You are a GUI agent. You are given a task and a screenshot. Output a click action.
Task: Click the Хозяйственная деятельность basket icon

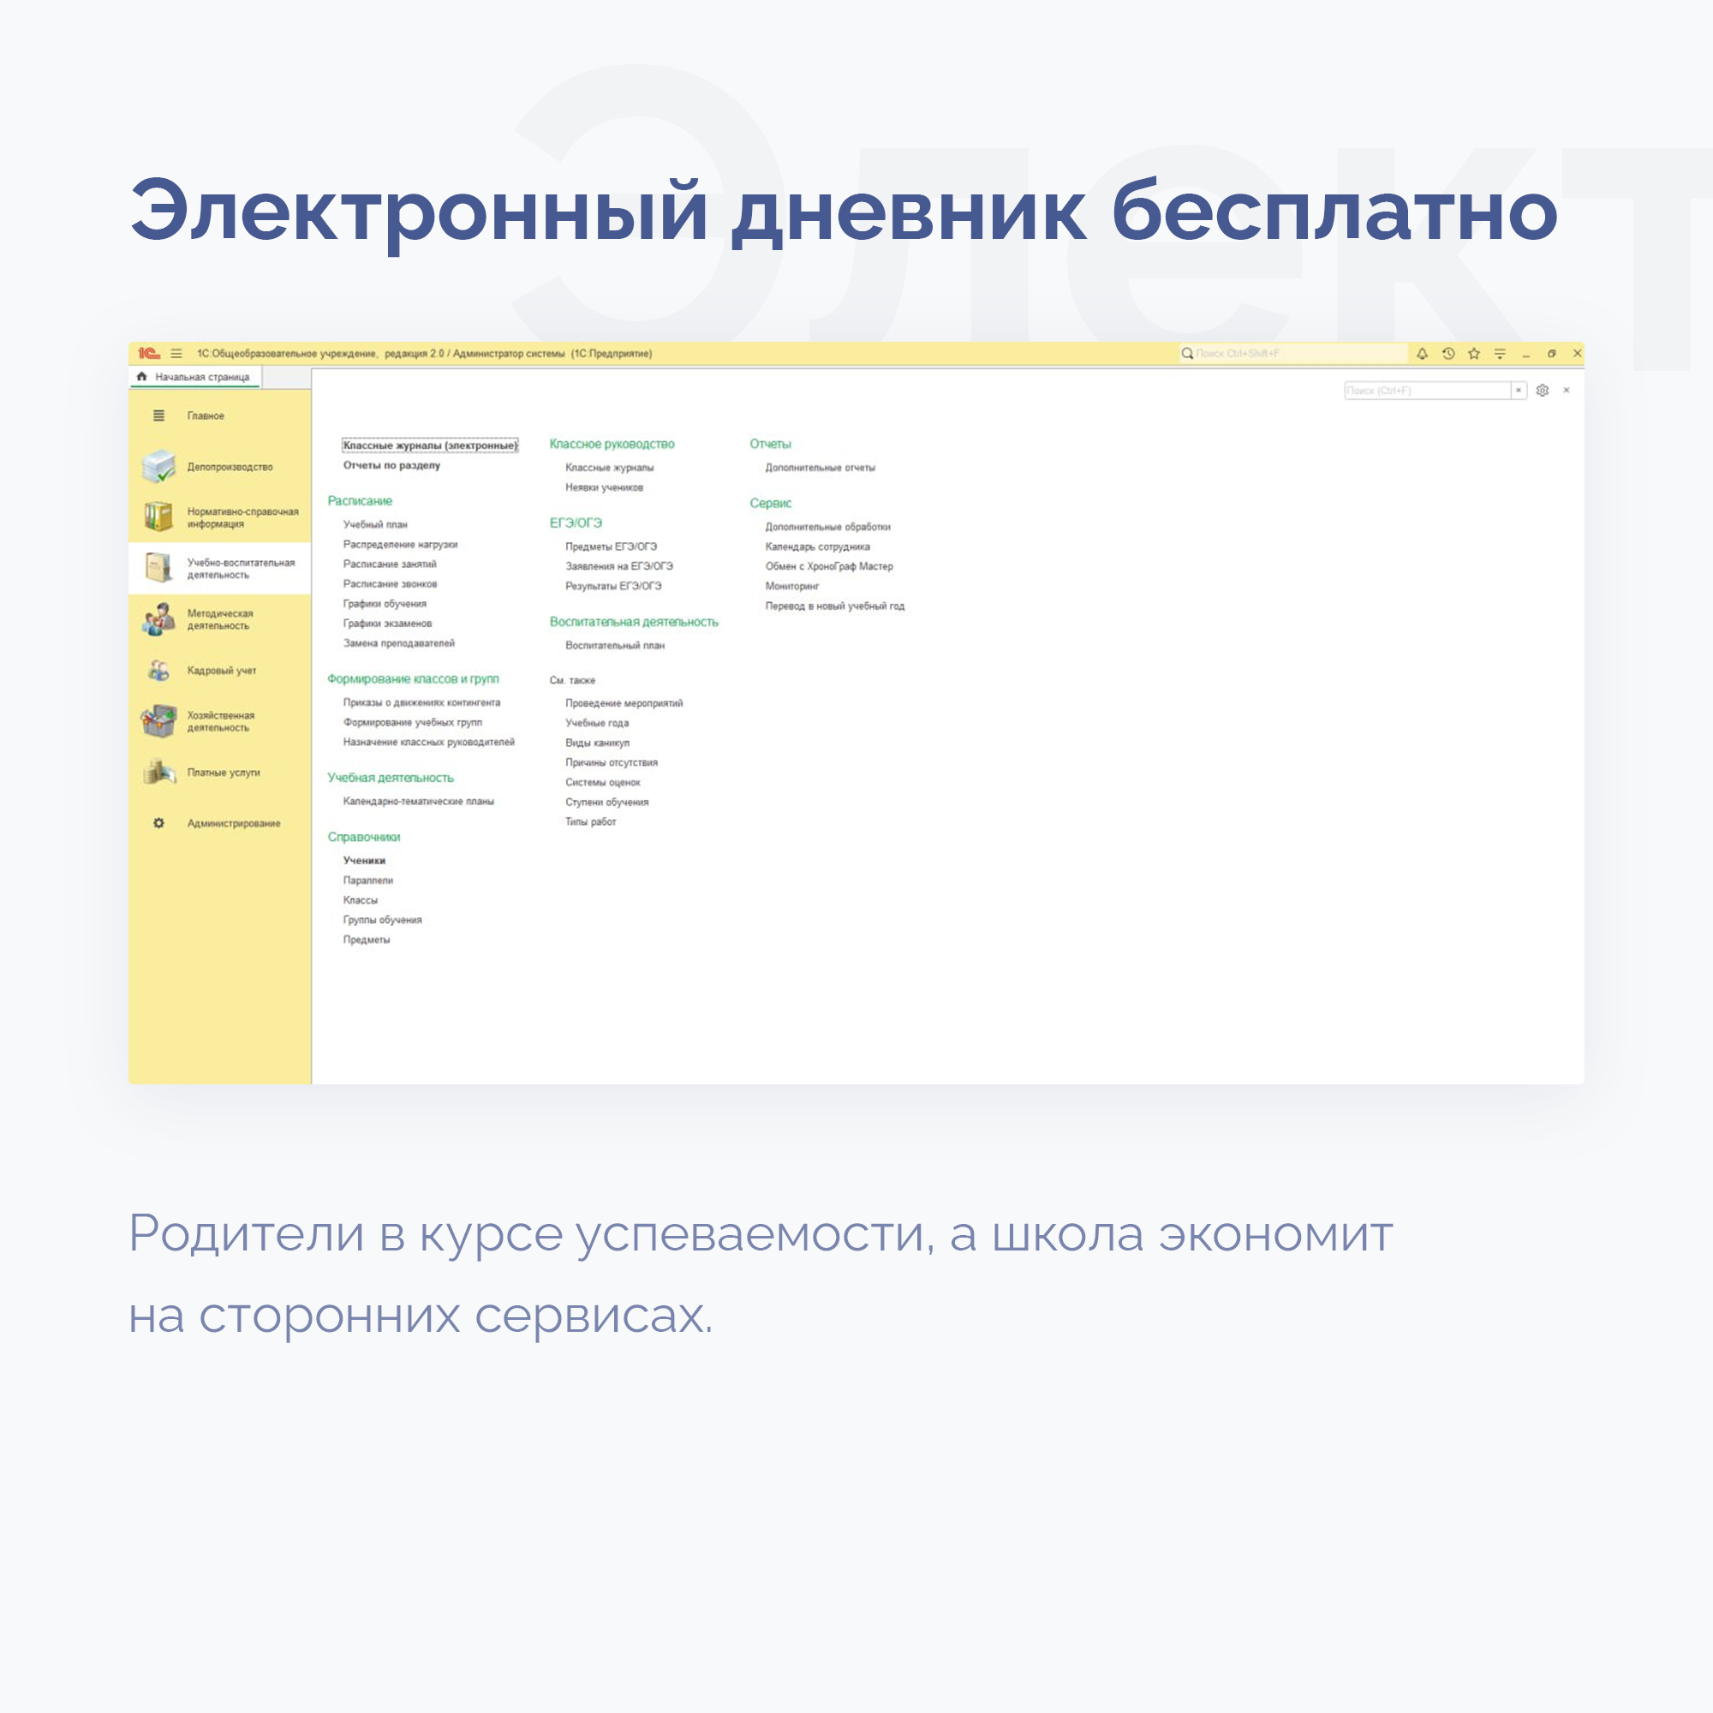pos(158,721)
